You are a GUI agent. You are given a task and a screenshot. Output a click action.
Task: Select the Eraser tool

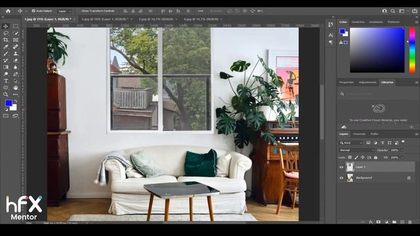[x=16, y=60]
